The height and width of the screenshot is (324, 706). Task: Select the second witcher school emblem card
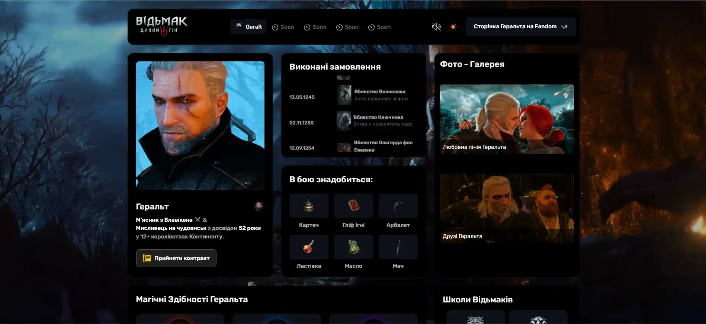(538, 317)
